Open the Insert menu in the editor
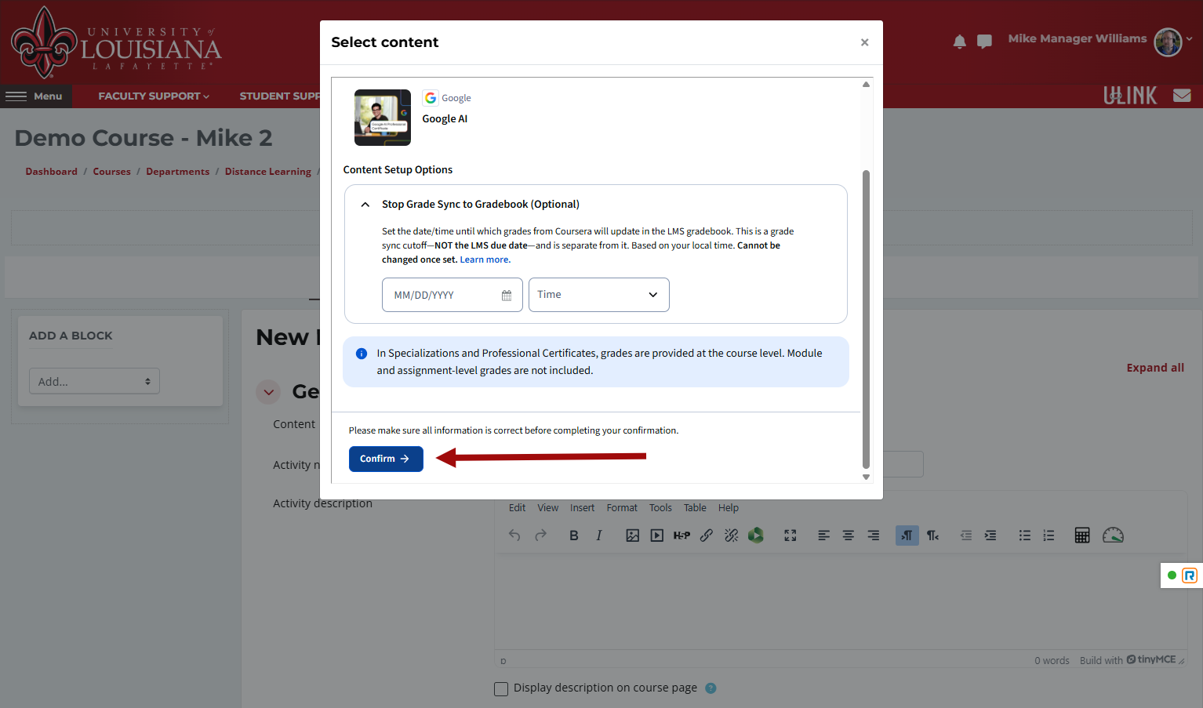This screenshot has height=708, width=1203. point(582,508)
